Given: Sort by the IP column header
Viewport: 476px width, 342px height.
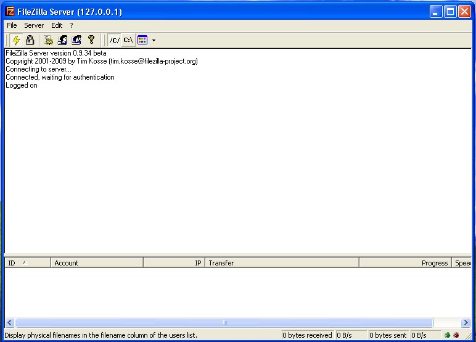Looking at the screenshot, I should pyautogui.click(x=174, y=263).
